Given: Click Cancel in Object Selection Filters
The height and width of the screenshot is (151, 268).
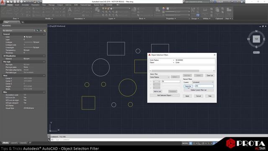Looking at the screenshot, I should (x=198, y=96).
